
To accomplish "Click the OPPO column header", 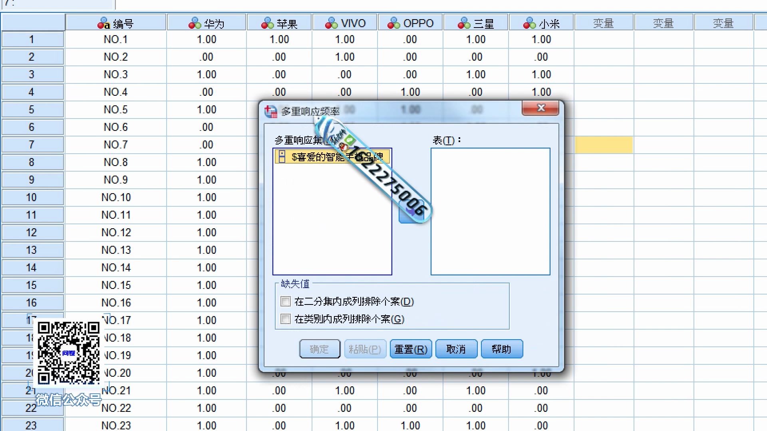I will [410, 23].
